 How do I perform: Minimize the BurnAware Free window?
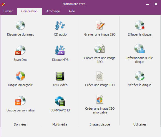[x=147, y=4]
